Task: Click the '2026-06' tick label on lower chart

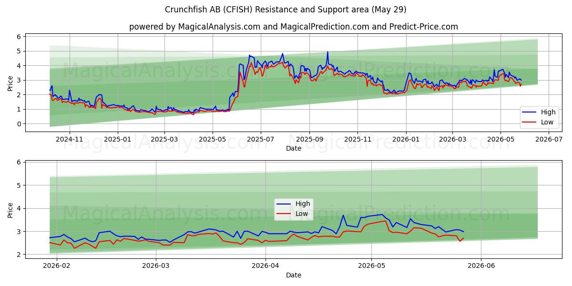Action: (x=480, y=266)
